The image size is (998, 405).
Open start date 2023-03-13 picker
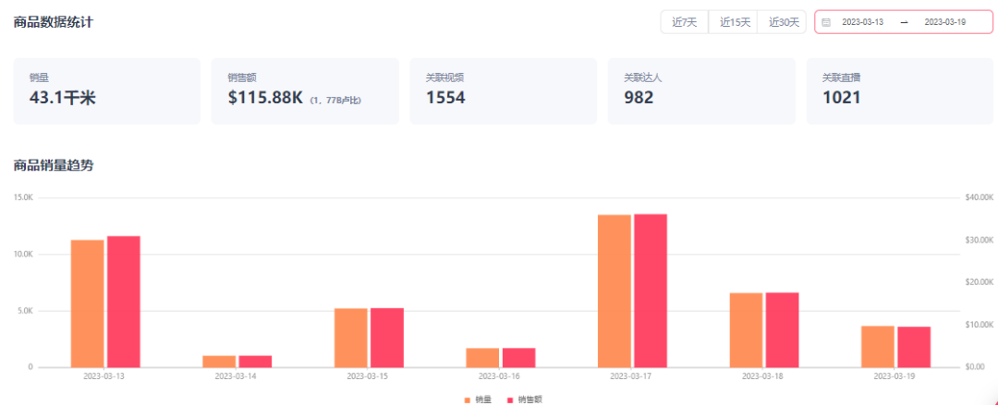click(x=862, y=22)
